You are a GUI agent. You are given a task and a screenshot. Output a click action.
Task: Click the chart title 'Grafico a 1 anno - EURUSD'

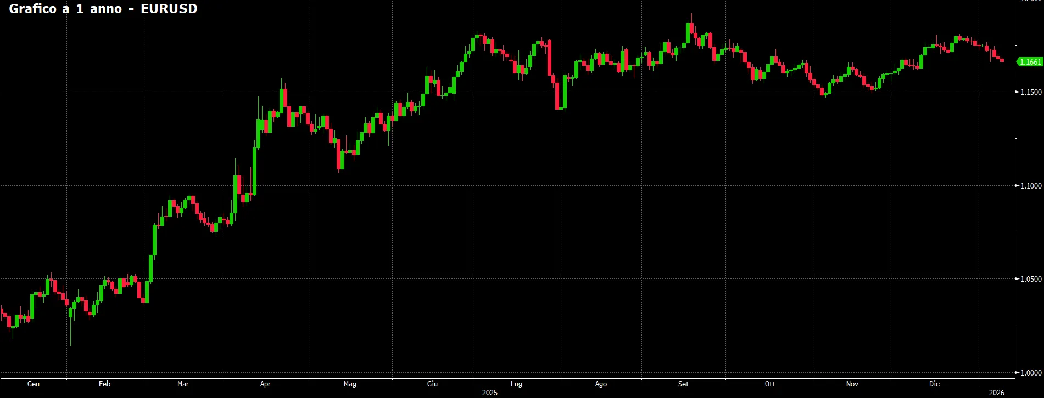click(103, 9)
